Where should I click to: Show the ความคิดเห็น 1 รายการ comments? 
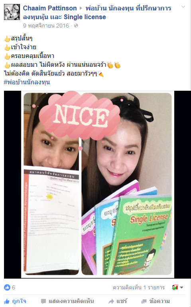click(x=139, y=287)
